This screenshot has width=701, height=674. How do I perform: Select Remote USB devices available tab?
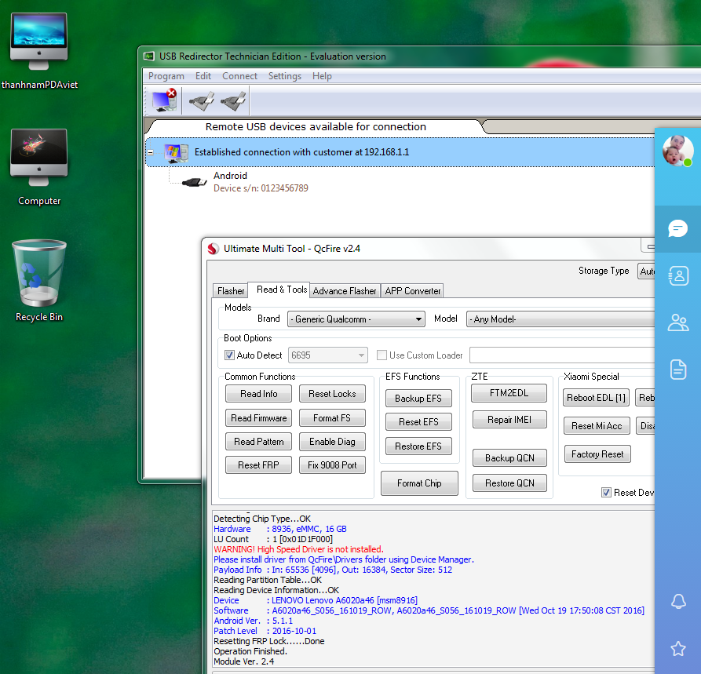click(316, 126)
